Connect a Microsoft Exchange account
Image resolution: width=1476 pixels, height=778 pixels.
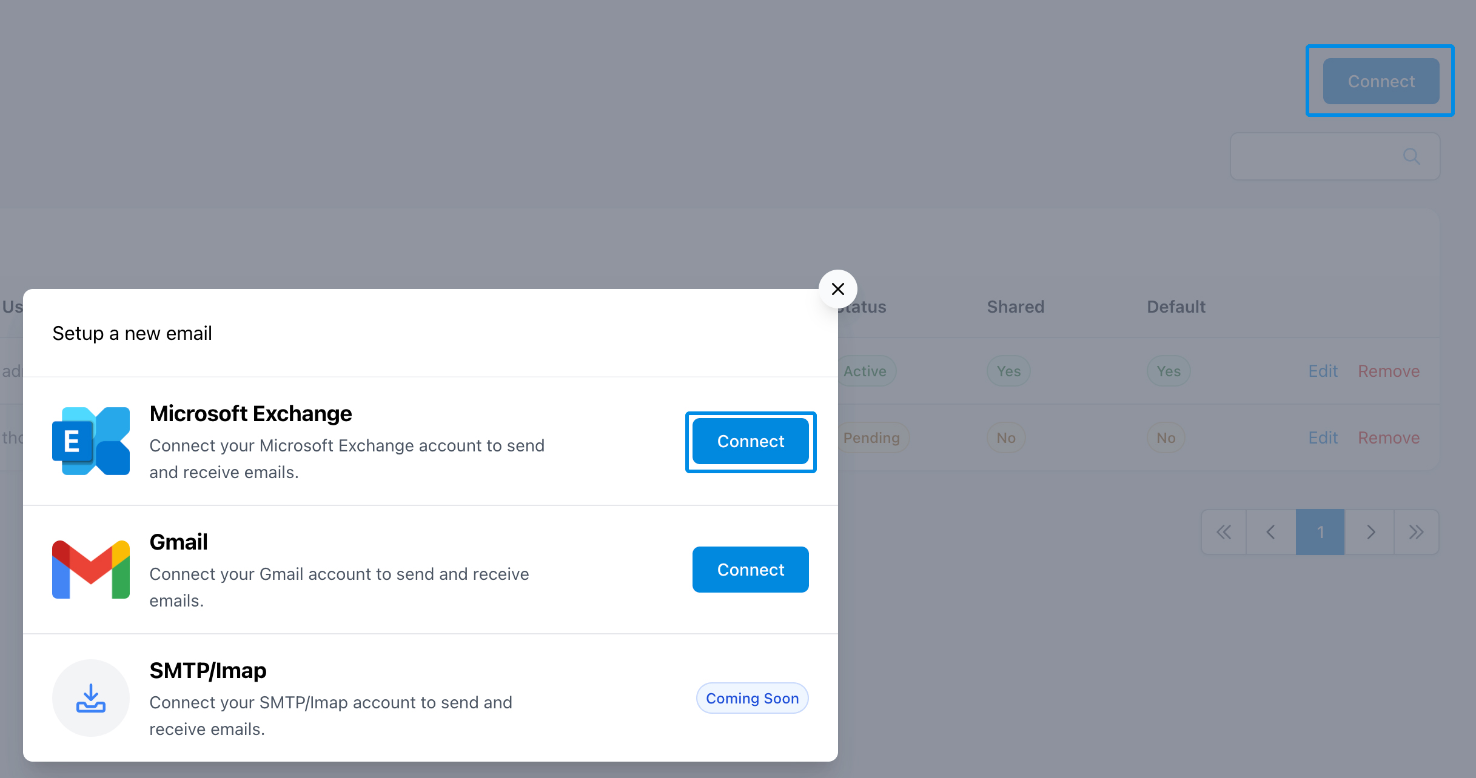(750, 441)
